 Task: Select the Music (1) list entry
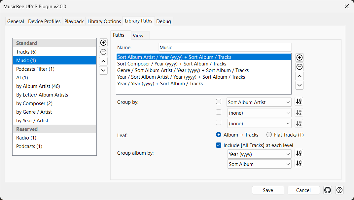click(54, 60)
